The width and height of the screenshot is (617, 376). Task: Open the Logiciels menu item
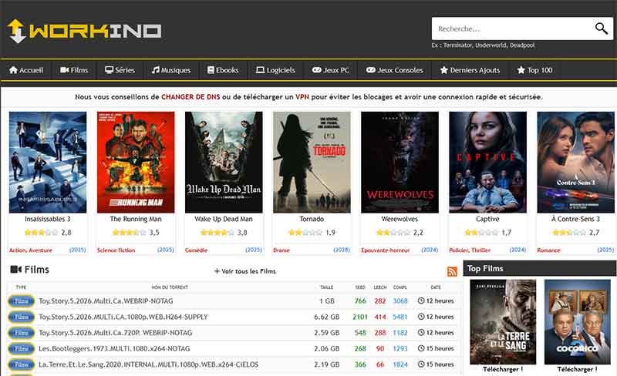pos(275,70)
